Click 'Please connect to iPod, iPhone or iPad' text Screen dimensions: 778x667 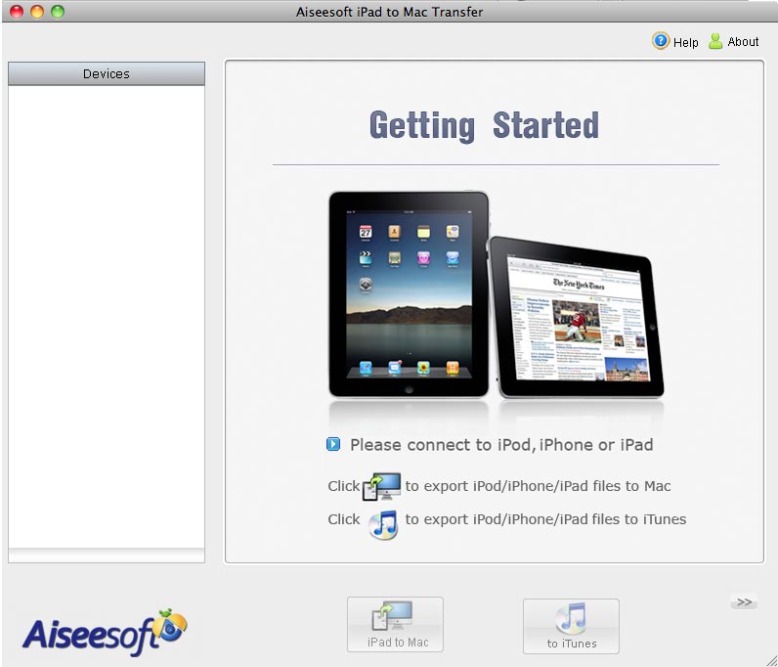point(500,445)
